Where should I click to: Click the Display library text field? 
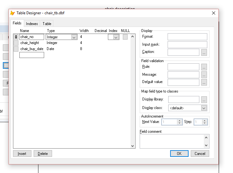(184, 99)
